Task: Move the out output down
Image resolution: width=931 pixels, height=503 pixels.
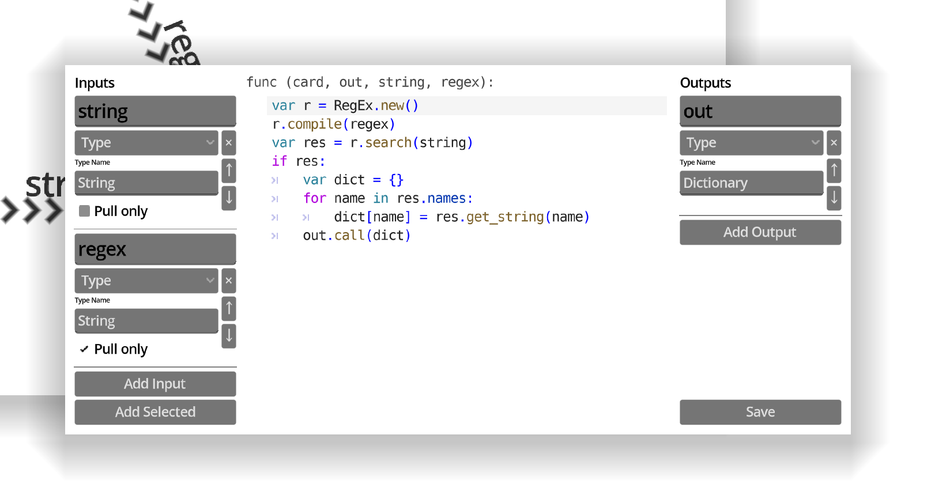Action: point(834,198)
